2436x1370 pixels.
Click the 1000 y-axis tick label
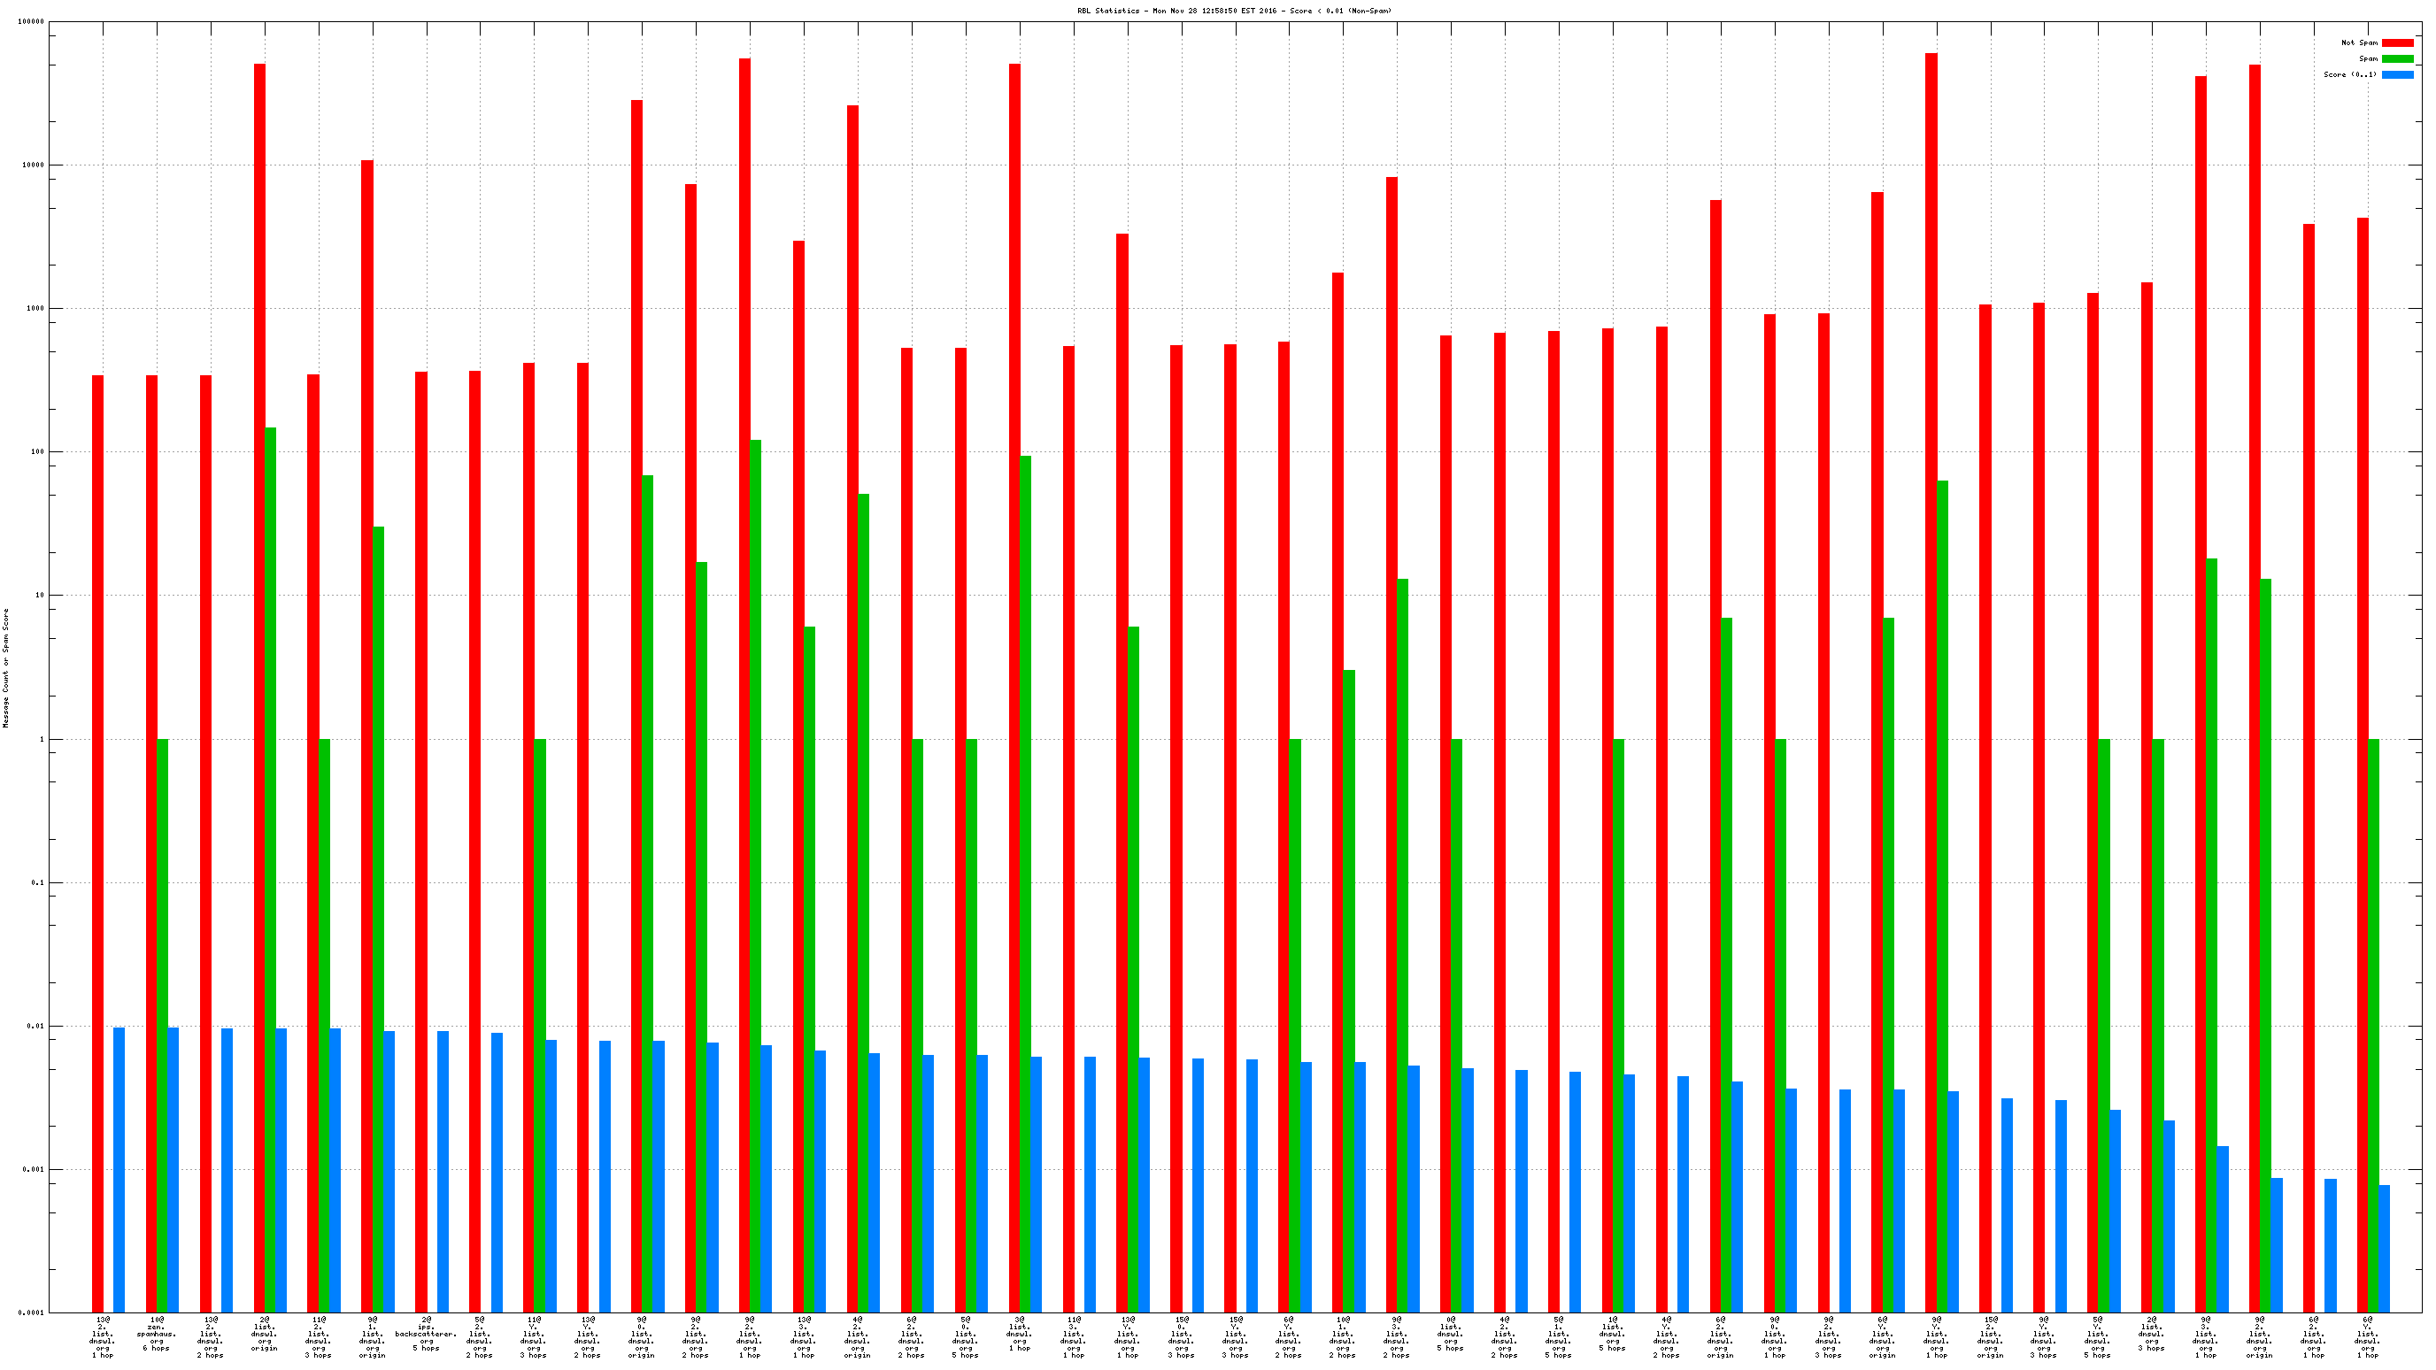(x=35, y=308)
